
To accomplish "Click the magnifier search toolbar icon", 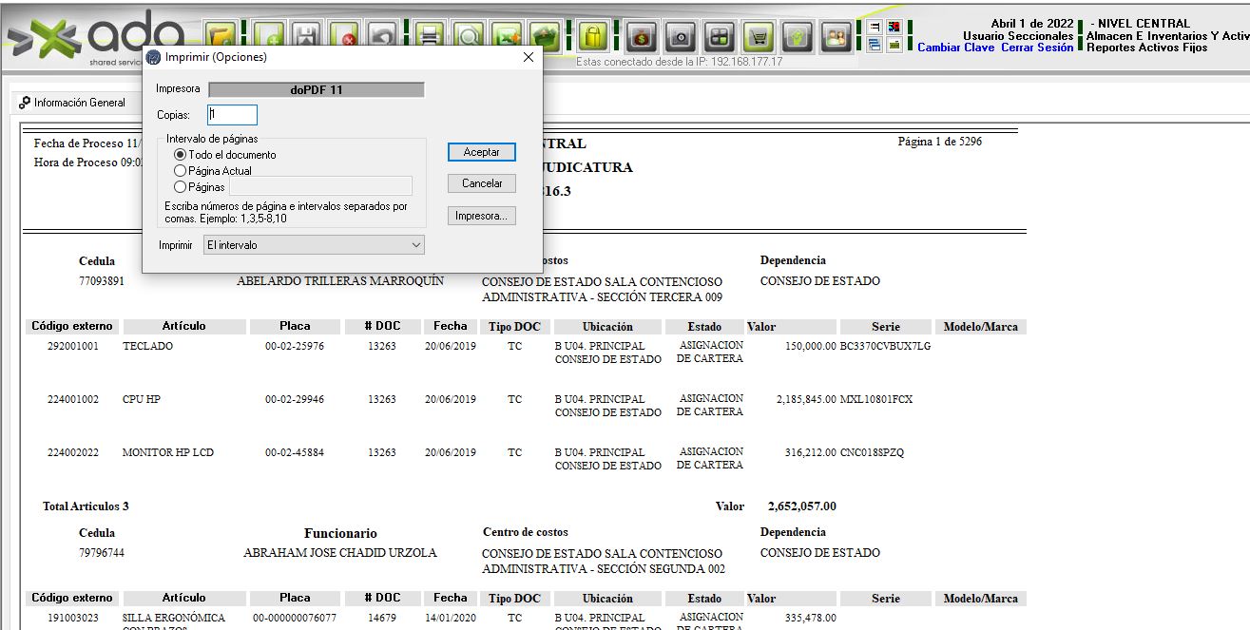I will (x=468, y=36).
